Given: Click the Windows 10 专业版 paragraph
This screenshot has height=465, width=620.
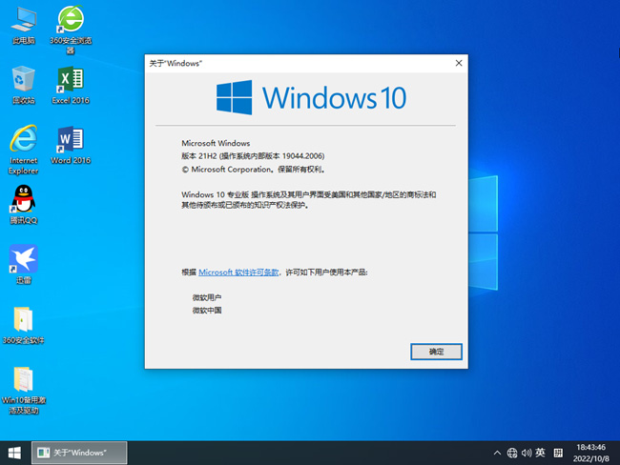Looking at the screenshot, I should (x=309, y=199).
